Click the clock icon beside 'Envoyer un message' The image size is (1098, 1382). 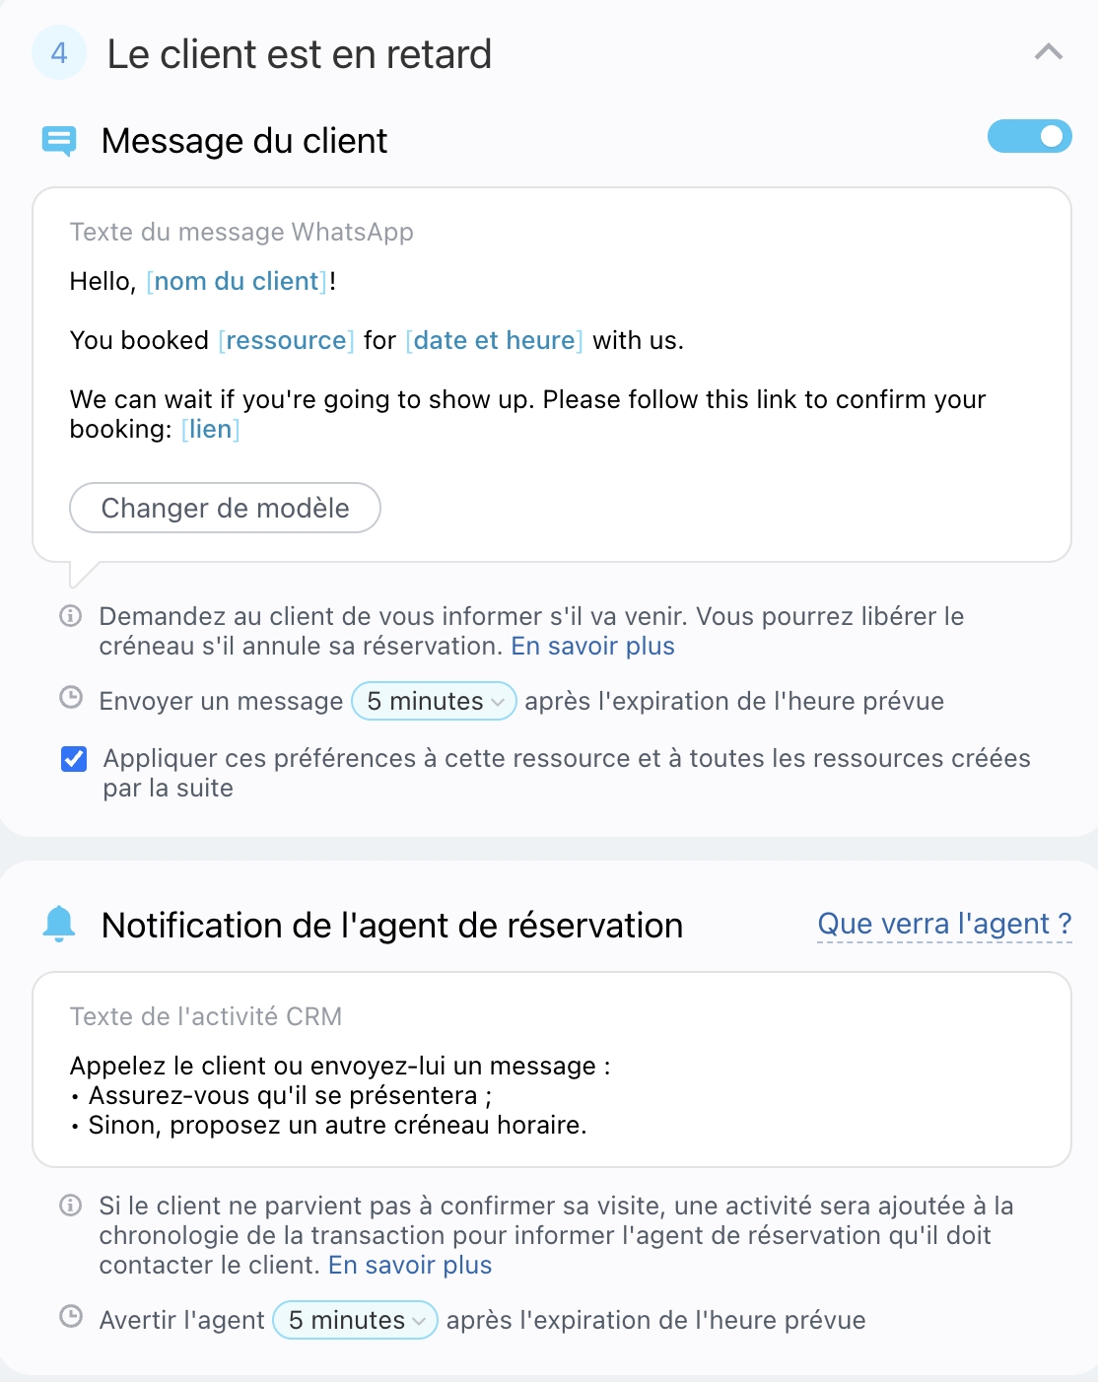tap(71, 698)
